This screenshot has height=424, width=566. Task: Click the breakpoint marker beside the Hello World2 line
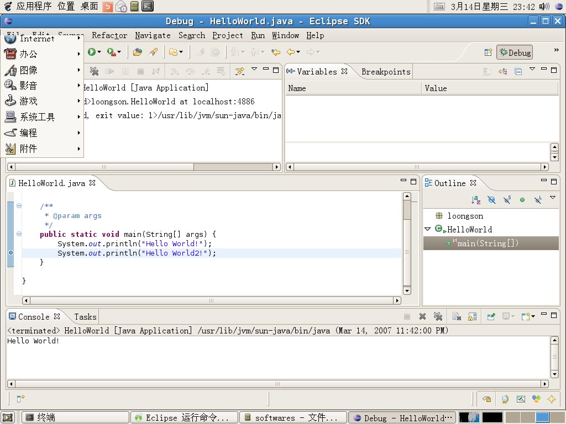(11, 252)
